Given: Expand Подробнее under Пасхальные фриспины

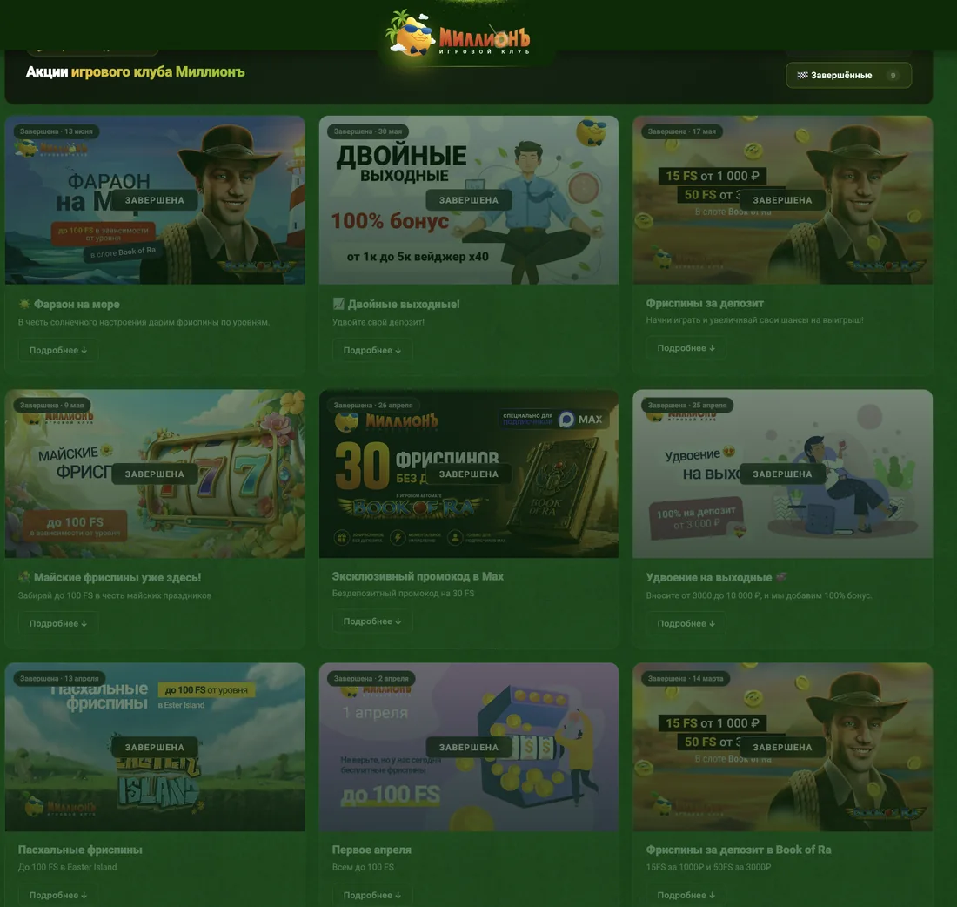Looking at the screenshot, I should pos(58,895).
